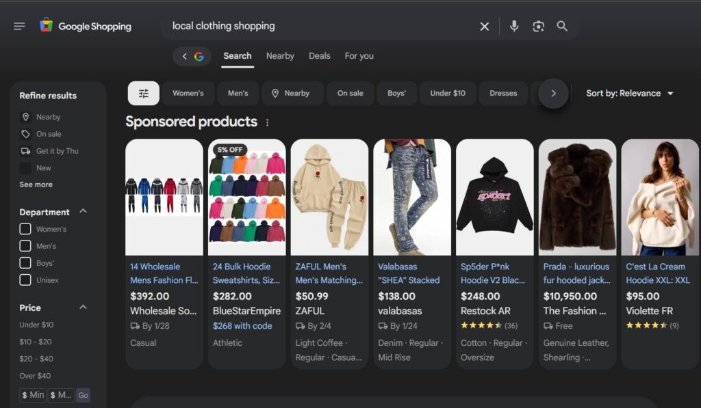Click the search magnifier icon
Viewport: 701px width, 408px height.
(x=562, y=26)
